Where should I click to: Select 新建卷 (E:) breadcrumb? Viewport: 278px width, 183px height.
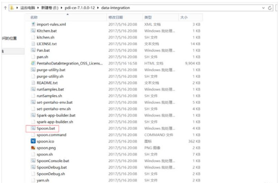coord(50,8)
